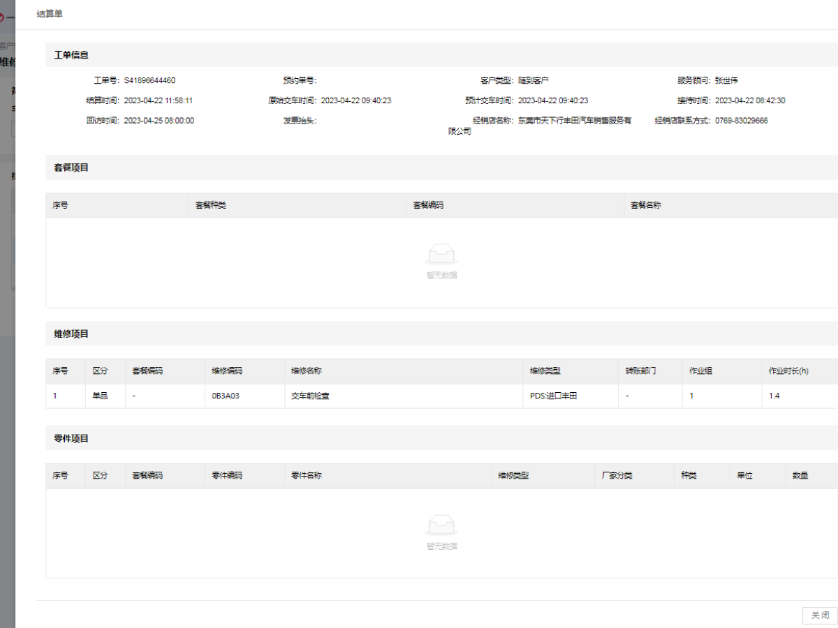Click the PDS:进口丰田 repair type cell

pyautogui.click(x=554, y=396)
